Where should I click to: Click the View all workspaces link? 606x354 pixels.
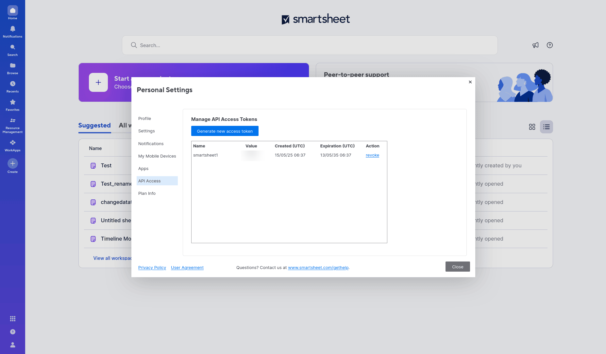112,258
